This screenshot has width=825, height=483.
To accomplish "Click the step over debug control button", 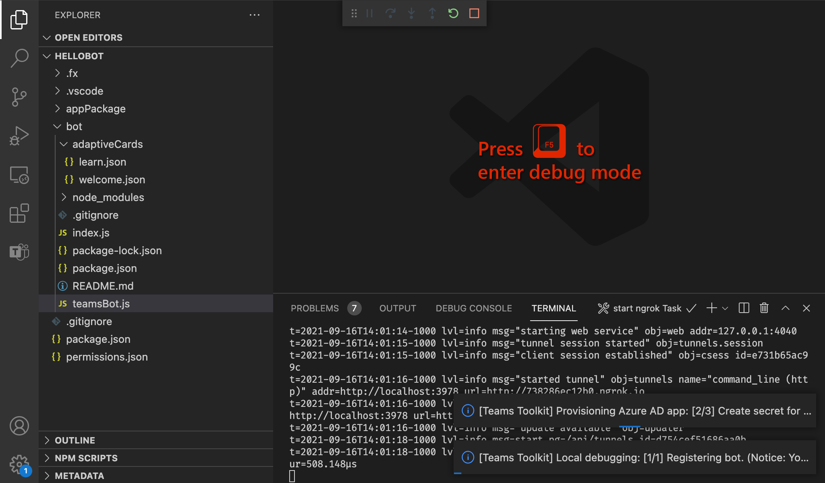I will click(391, 12).
